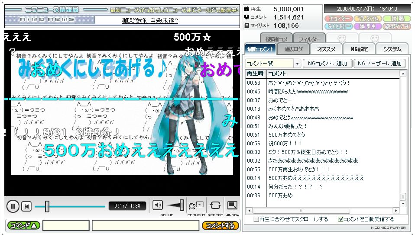Screen dimensions: 415x237
Task: Click the 0:17/ 1:38 time display
Action: [127, 206]
